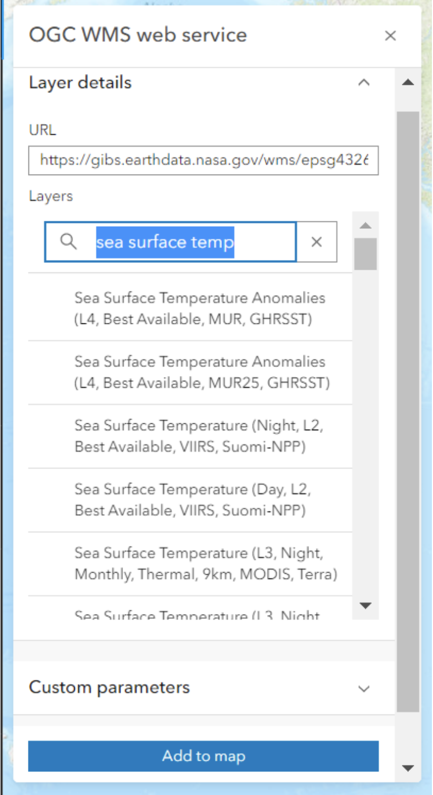Select Sea Surface Temperature Anomalies MUR25 layer
Viewport: 433px width, 795px height.
click(191, 372)
